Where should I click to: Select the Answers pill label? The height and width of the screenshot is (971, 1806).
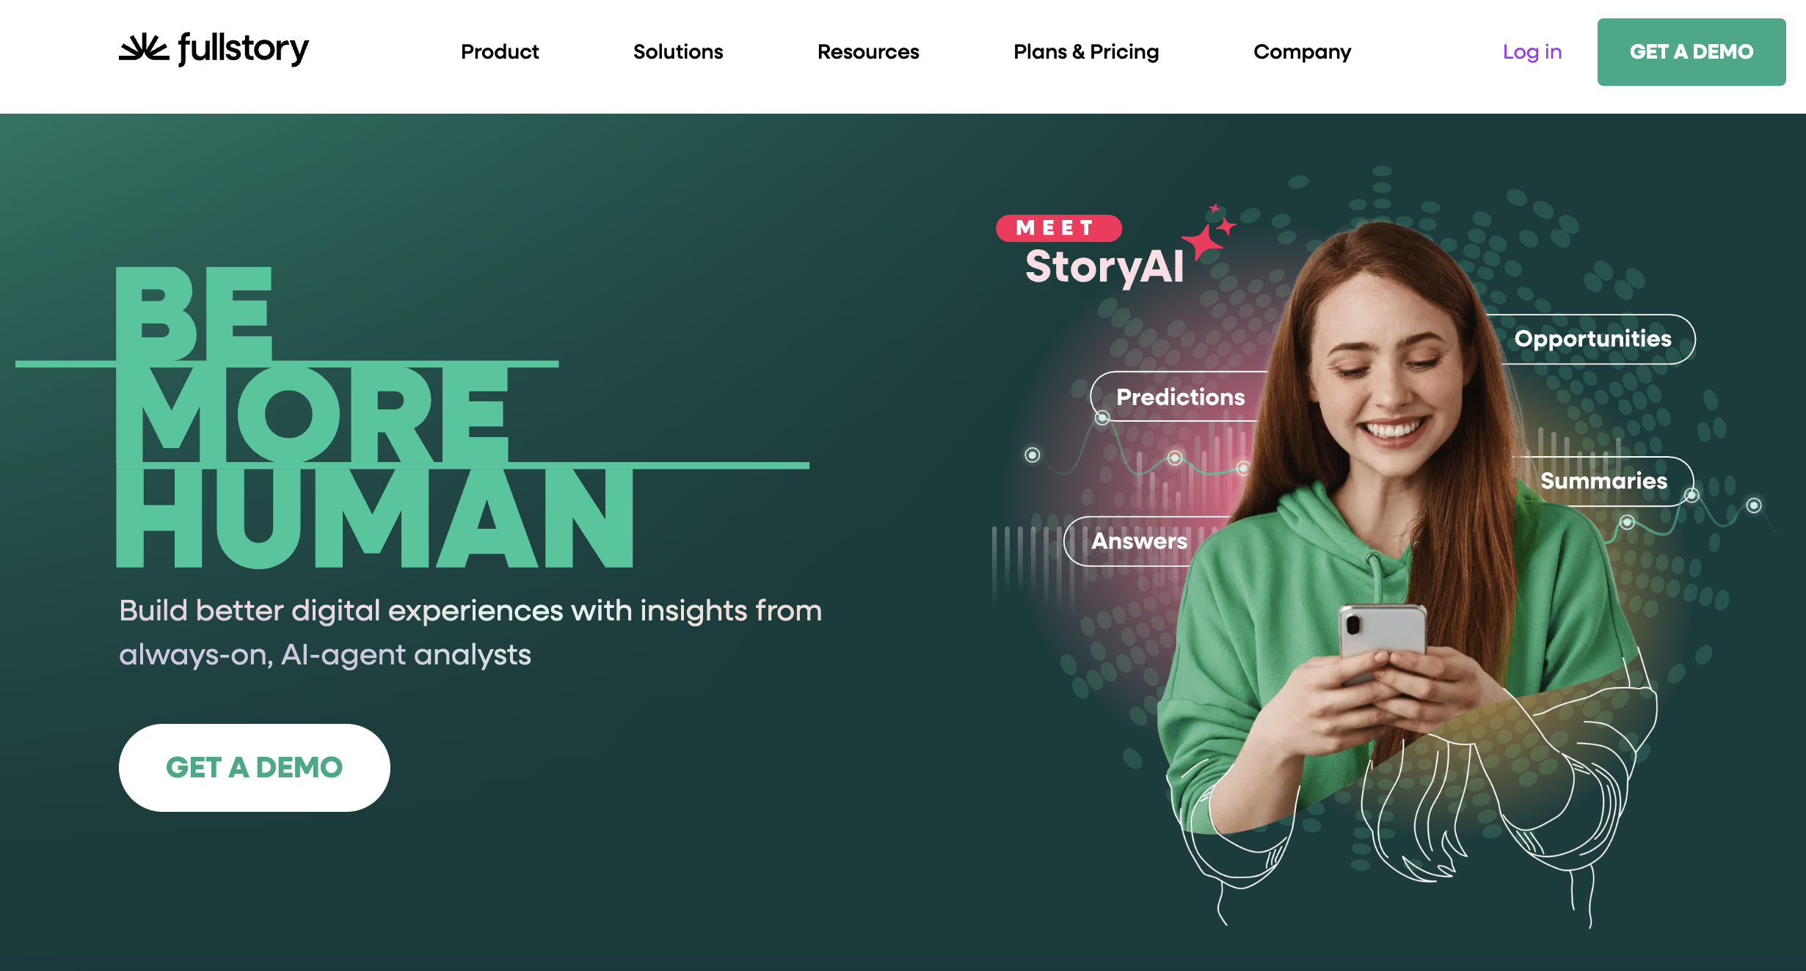point(1139,541)
